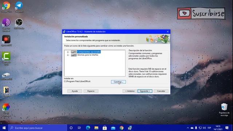The image size is (233, 131).
Task: Open the Volumen drive shortcut on the desktop
Action: 6,76
